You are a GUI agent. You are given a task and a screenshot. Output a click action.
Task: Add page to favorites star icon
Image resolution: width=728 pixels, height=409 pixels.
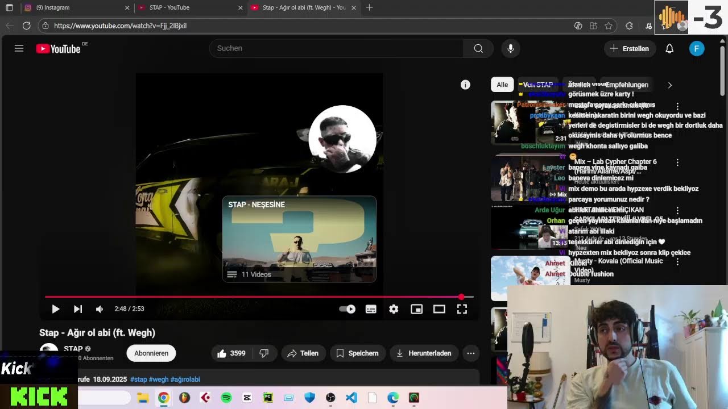click(609, 26)
